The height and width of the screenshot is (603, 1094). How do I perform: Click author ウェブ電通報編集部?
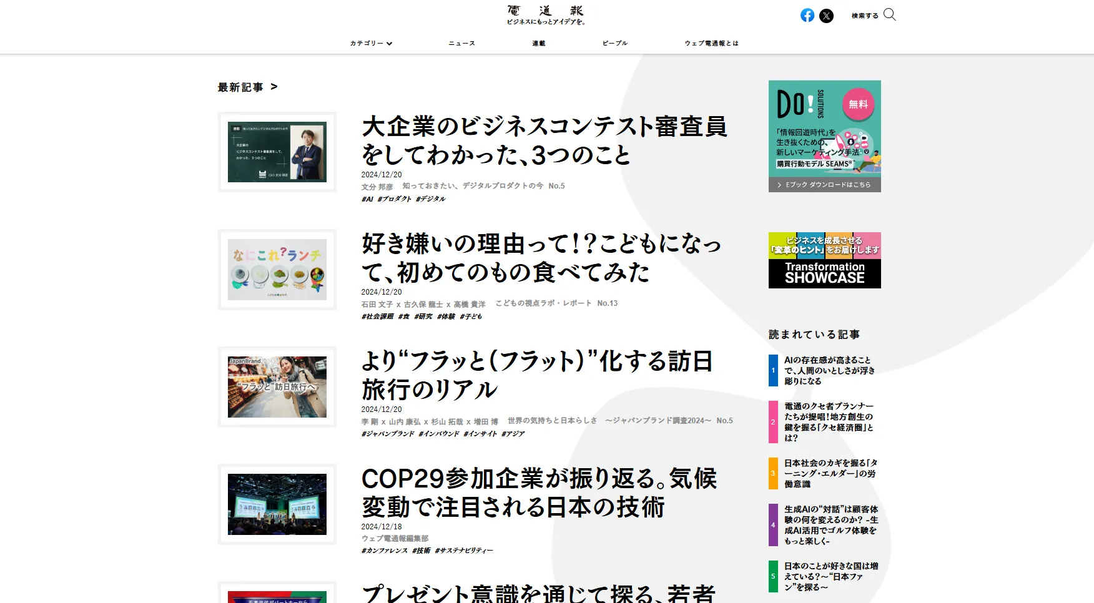(x=395, y=538)
